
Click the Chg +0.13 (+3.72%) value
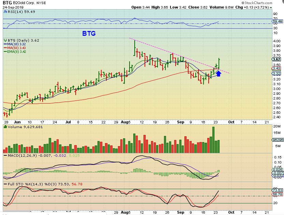coord(252,7)
